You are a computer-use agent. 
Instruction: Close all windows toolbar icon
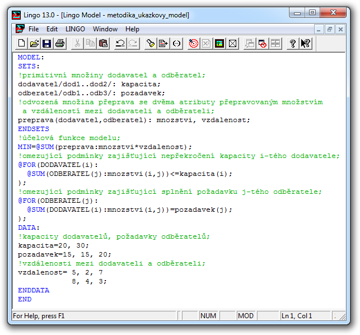(x=263, y=44)
